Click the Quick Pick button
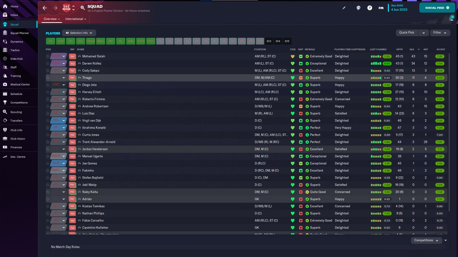 click(407, 32)
